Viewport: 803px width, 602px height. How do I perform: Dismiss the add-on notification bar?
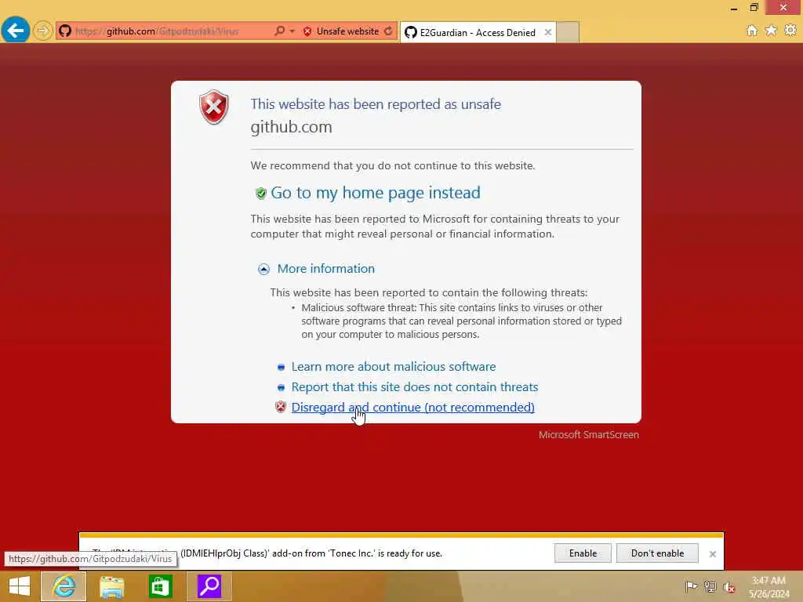click(x=712, y=554)
